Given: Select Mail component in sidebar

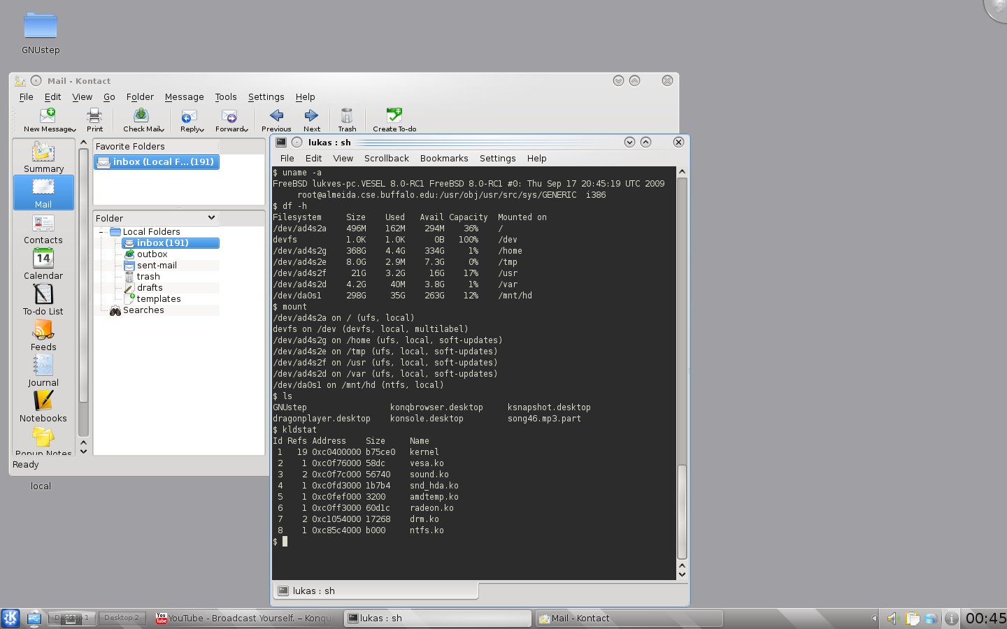Looking at the screenshot, I should pos(43,192).
